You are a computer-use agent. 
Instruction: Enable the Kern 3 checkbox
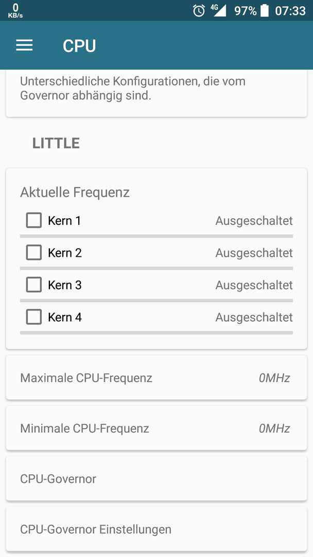(33, 285)
